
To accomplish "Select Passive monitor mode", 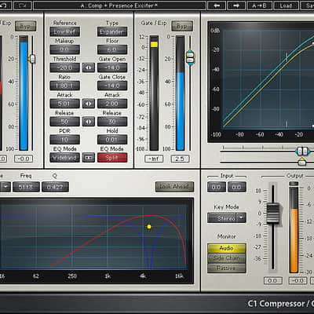I will [227, 268].
